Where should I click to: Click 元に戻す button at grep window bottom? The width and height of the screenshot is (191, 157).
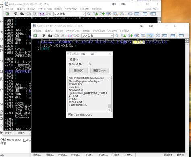click(x=168, y=155)
